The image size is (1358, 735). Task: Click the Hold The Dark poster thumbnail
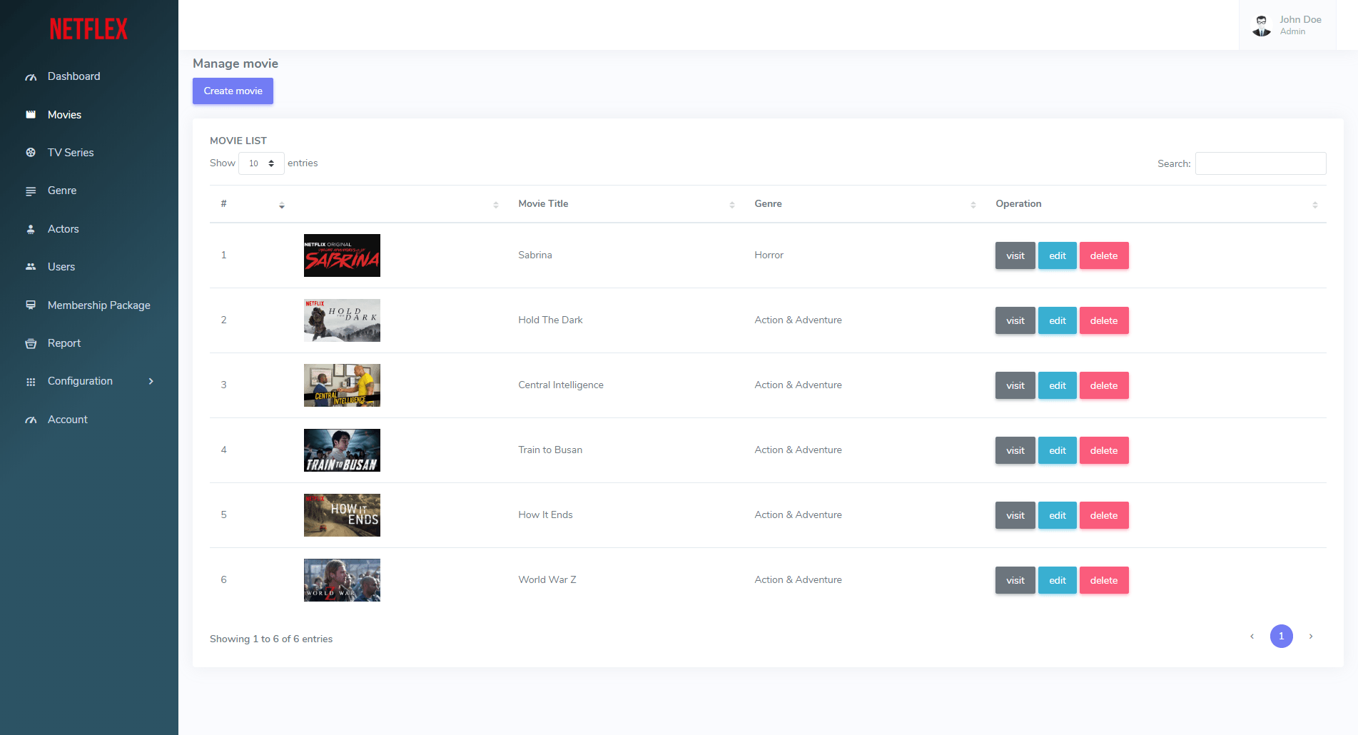tap(342, 320)
